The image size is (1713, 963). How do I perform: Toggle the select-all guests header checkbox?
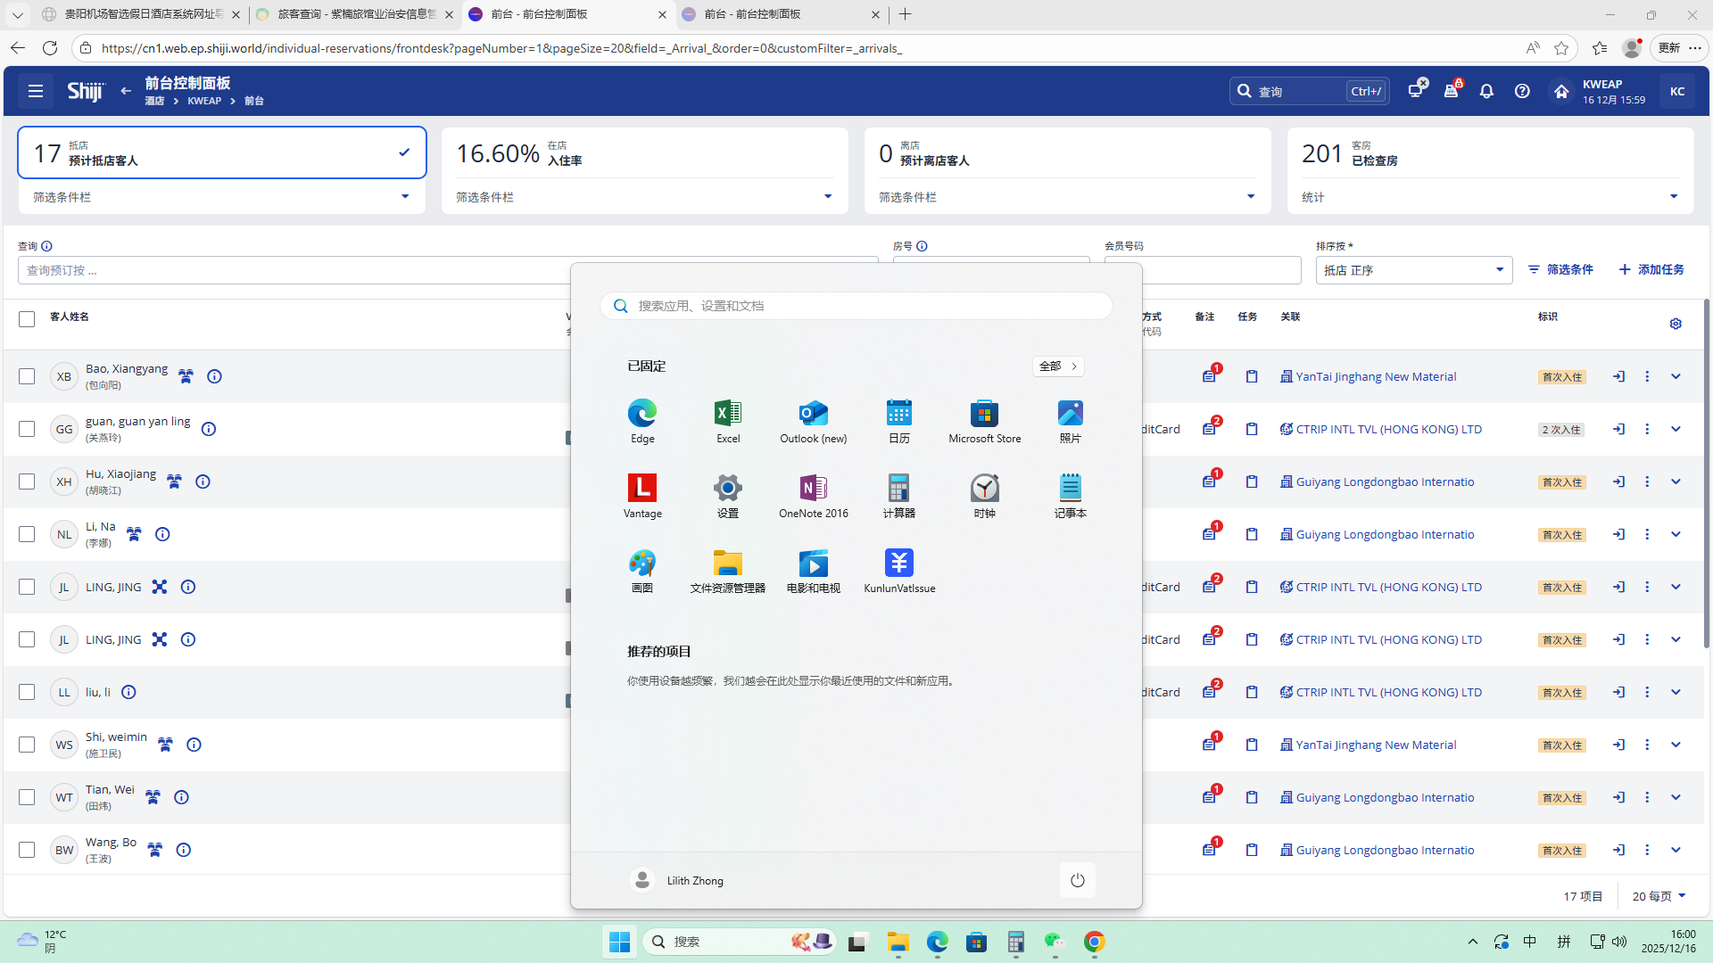tap(27, 319)
